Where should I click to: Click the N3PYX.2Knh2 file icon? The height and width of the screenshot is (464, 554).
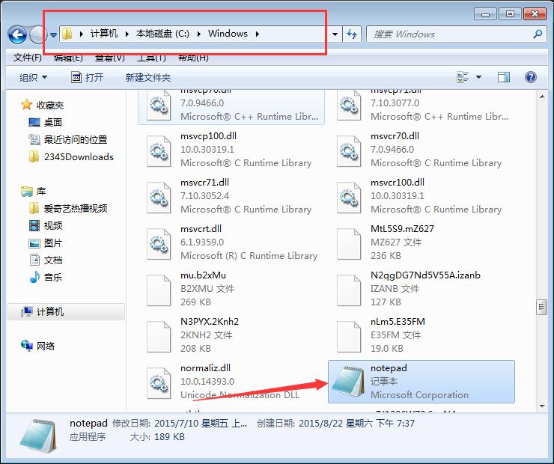(x=159, y=337)
